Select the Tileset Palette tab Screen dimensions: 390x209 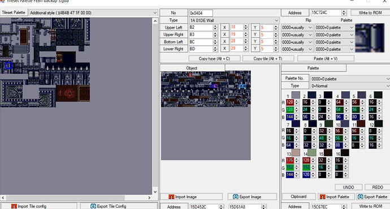pos(14,12)
